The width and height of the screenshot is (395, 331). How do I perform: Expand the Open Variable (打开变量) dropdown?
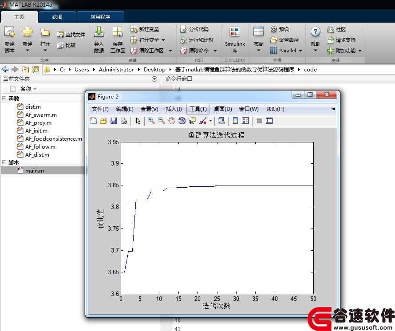pyautogui.click(x=163, y=40)
